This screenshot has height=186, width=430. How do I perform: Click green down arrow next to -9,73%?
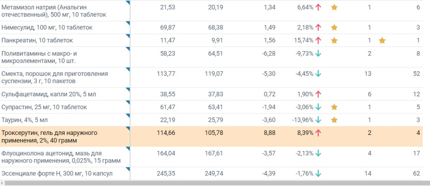[318, 53]
